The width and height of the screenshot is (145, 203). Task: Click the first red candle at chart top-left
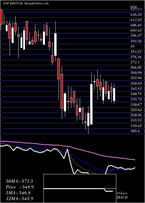tap(1, 17)
